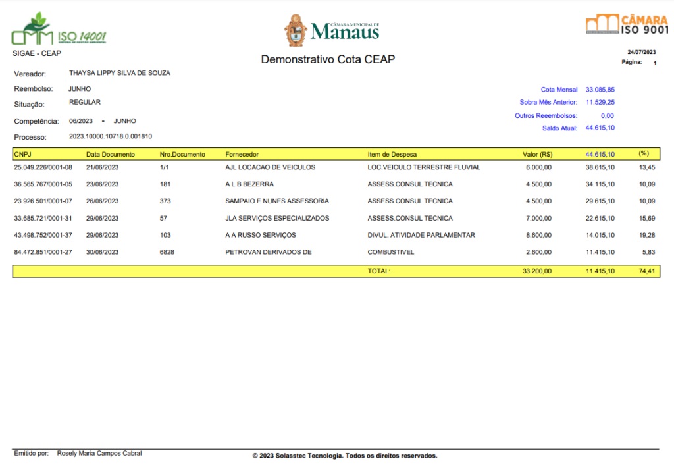
Task: Select Outros Reembolsos value '0,00'
Action: click(608, 116)
